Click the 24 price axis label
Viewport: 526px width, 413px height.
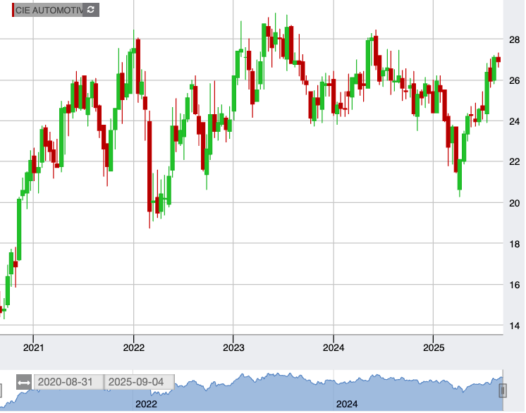pos(514,121)
